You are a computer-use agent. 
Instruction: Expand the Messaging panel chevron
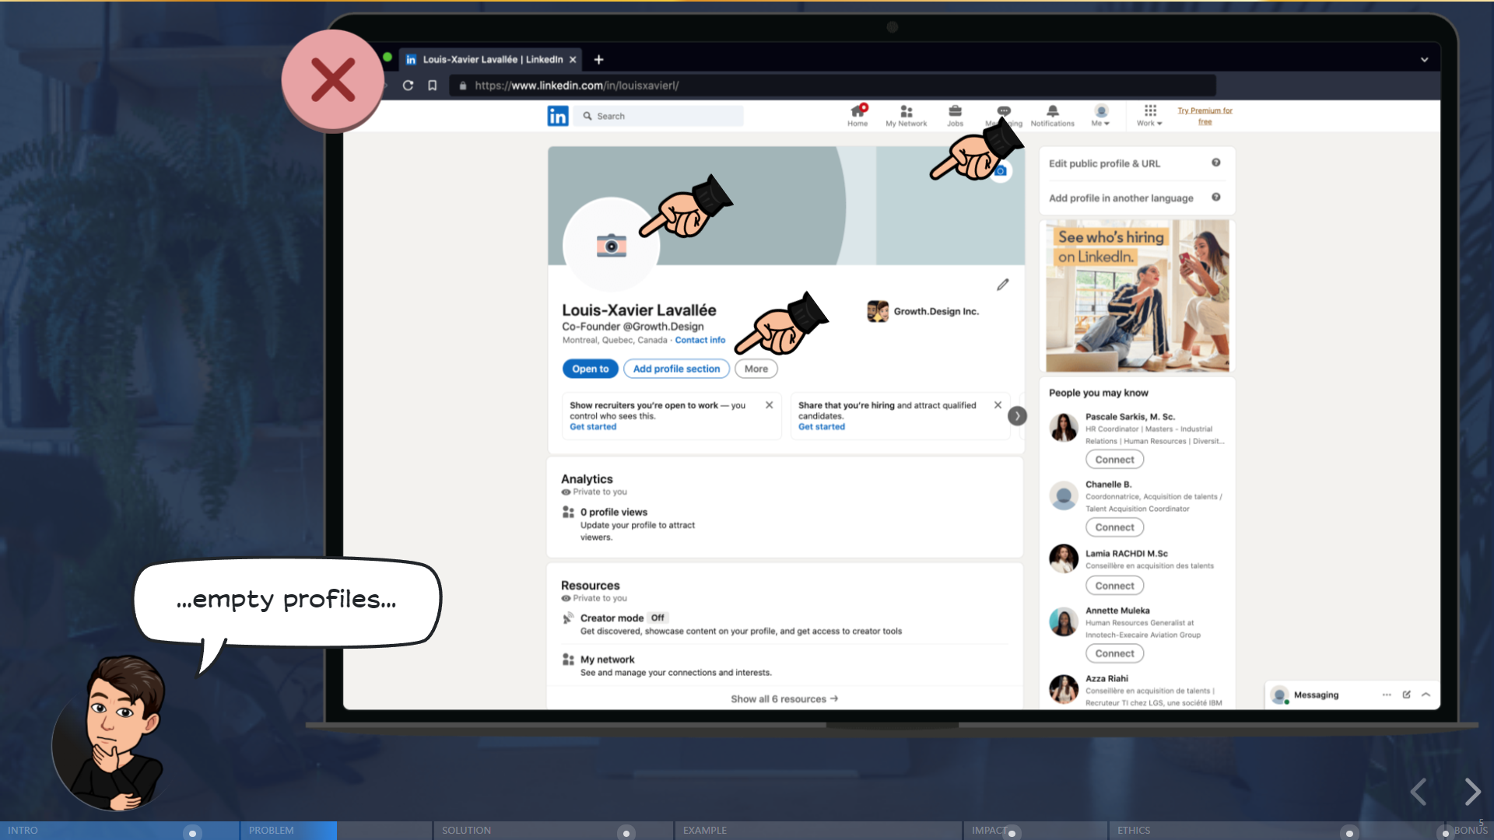pos(1426,695)
